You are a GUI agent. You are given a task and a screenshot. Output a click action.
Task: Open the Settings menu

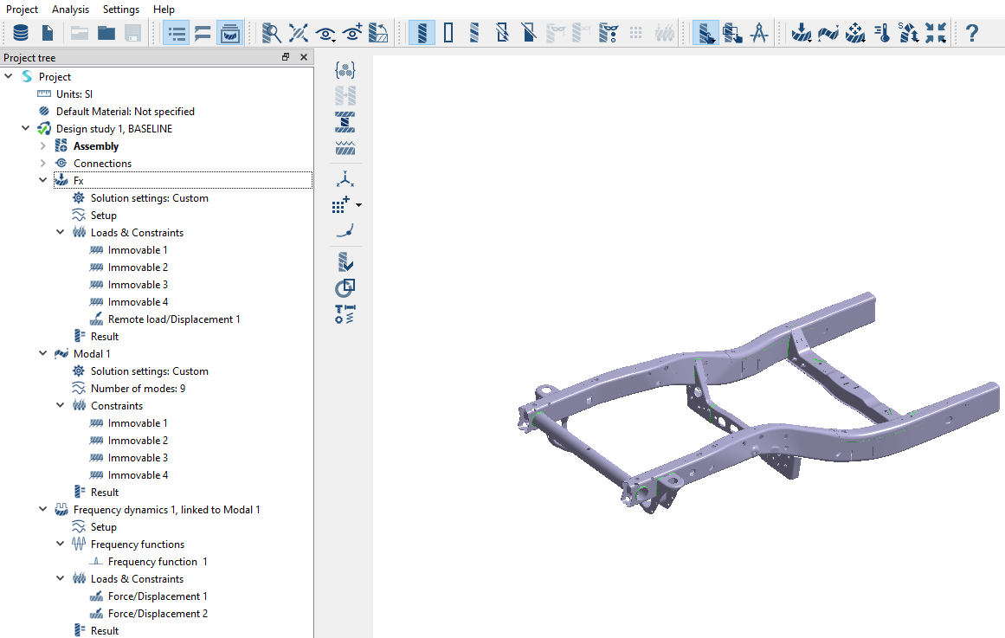click(x=120, y=10)
